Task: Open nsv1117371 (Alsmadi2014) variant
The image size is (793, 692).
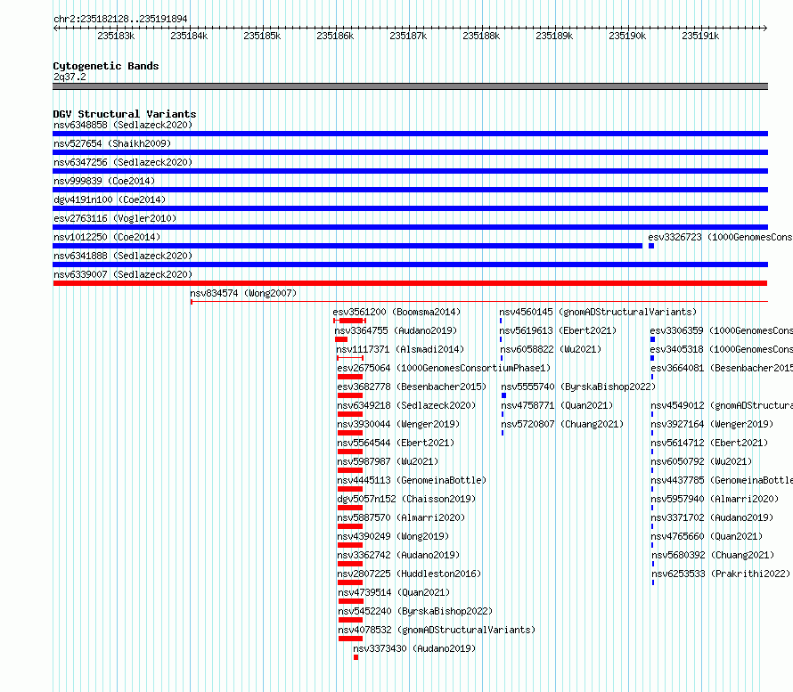Action: tap(400, 349)
